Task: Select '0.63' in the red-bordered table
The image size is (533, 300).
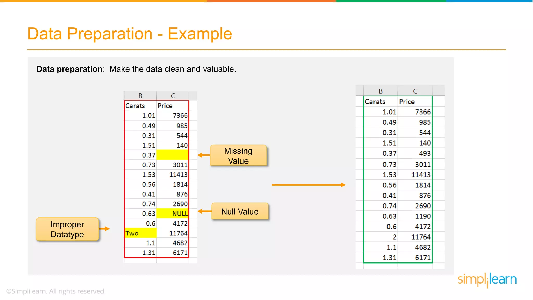Action: pyautogui.click(x=141, y=214)
